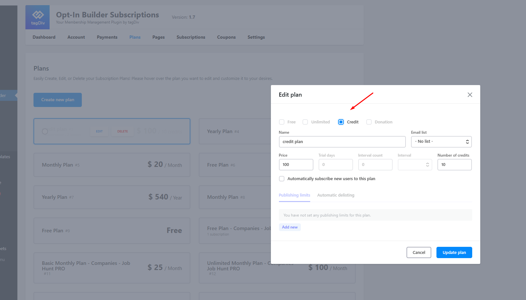Select Yearly Plan #7 card
The width and height of the screenshot is (526, 300).
click(x=112, y=197)
